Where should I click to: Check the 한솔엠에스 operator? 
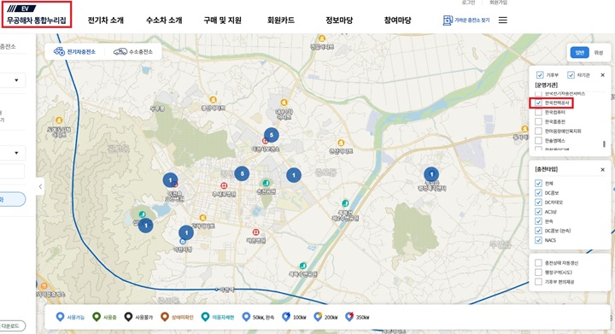point(538,140)
